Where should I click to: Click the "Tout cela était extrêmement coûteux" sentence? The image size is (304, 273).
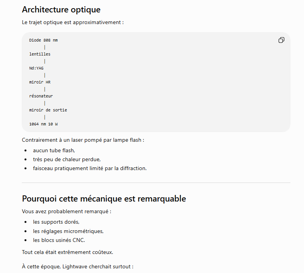pos(68,252)
